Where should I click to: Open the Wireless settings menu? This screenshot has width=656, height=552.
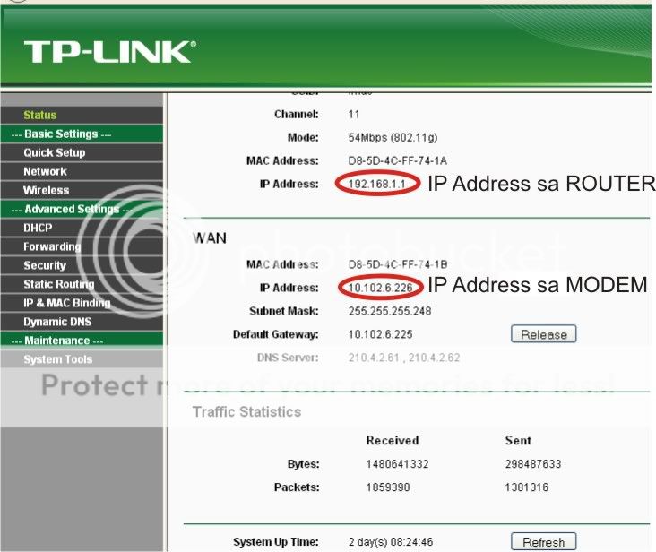[46, 190]
